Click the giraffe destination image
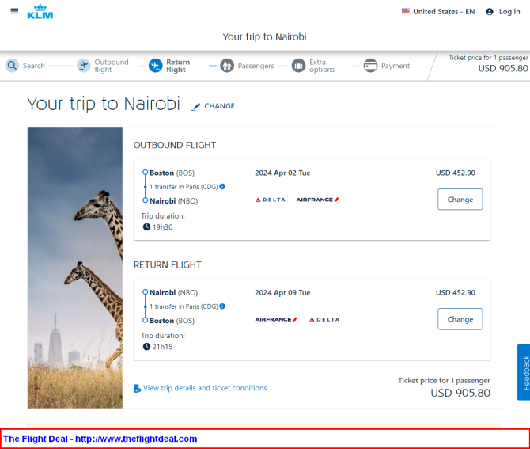Image resolution: width=530 pixels, height=449 pixels. pos(75,268)
